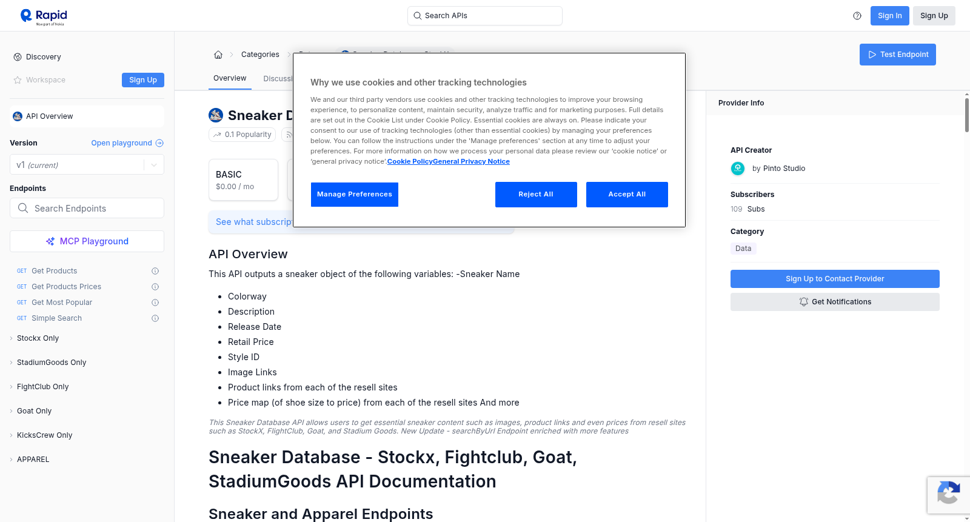Click the Test Endpoint button
Image resolution: width=970 pixels, height=522 pixels.
pos(897,55)
